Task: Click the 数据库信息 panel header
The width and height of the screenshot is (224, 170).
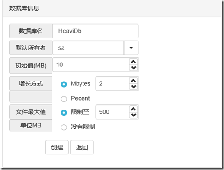Action: (x=112, y=8)
